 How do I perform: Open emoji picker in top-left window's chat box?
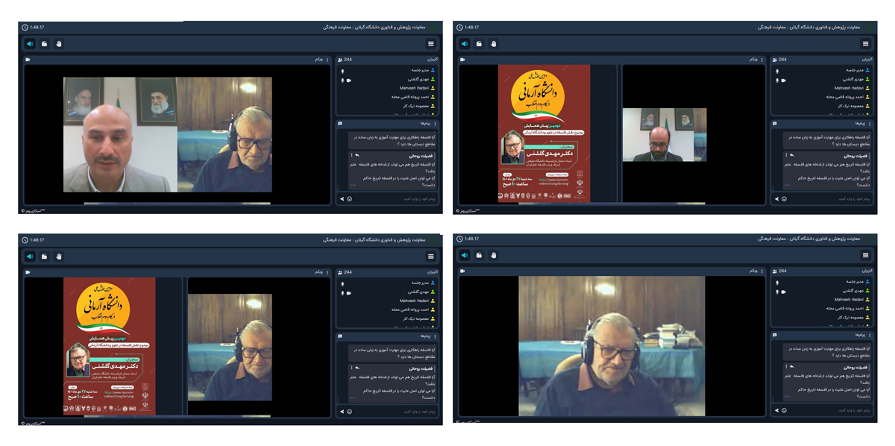coord(349,199)
